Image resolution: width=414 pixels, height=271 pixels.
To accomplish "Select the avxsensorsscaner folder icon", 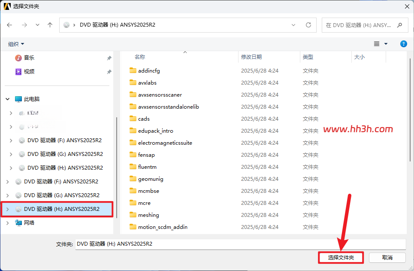I will (133, 94).
